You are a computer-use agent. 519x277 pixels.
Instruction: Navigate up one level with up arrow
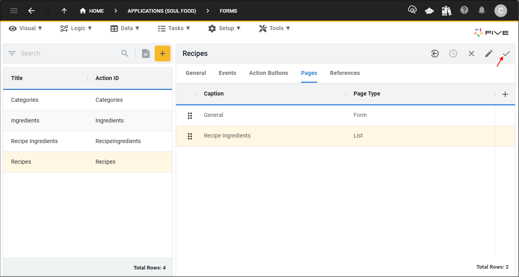64,11
